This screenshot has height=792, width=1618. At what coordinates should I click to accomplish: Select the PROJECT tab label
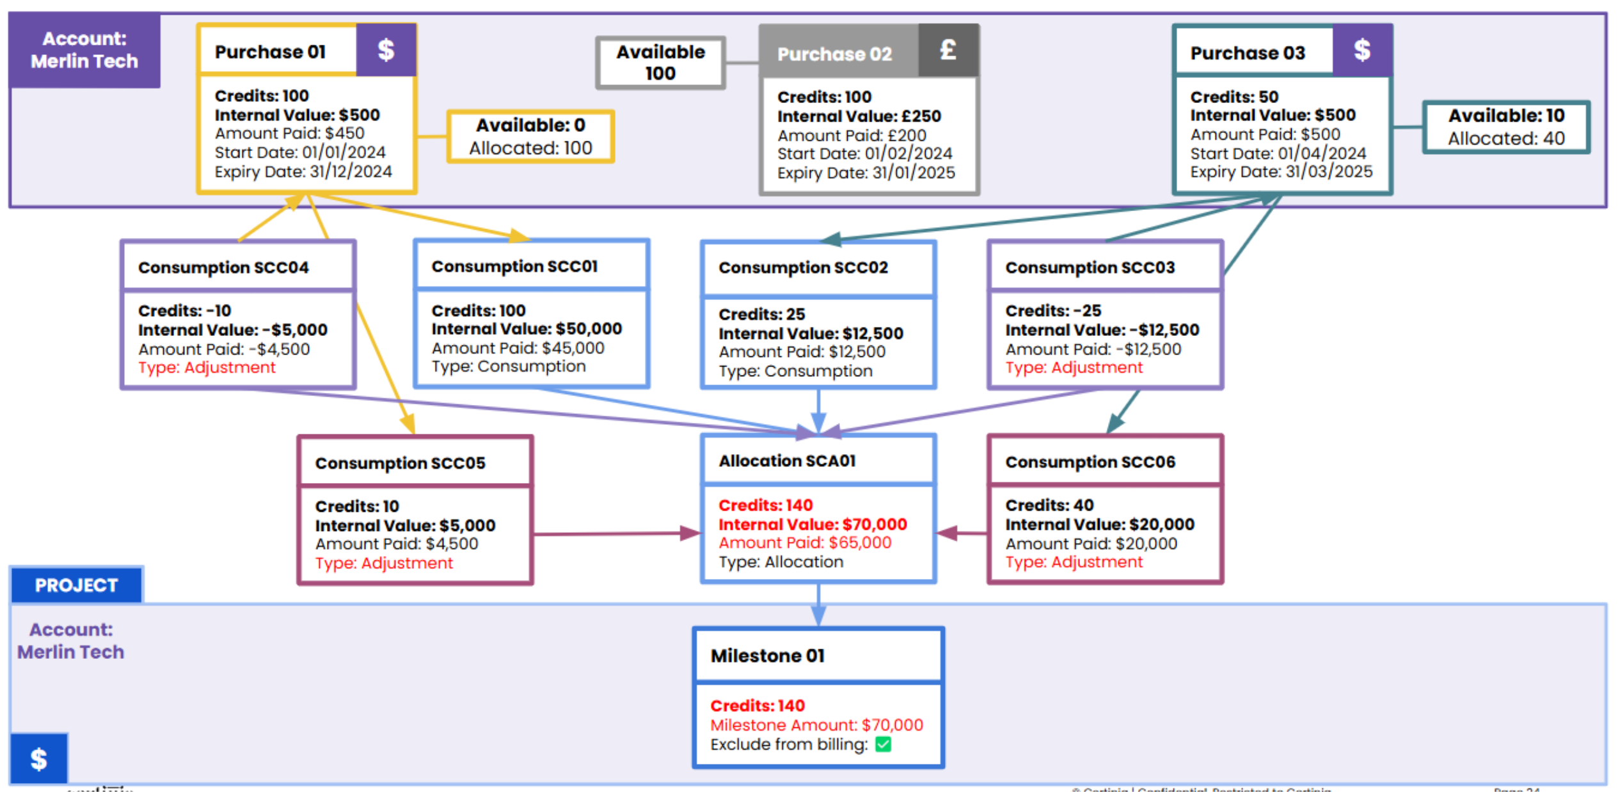76,585
